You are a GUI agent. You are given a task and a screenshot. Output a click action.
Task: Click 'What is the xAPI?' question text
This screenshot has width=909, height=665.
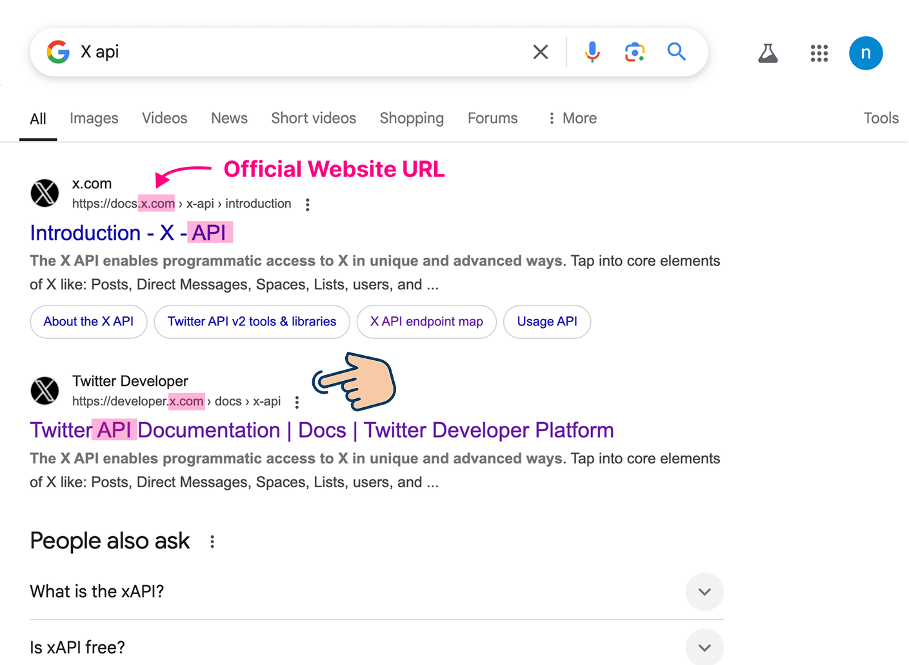point(97,592)
